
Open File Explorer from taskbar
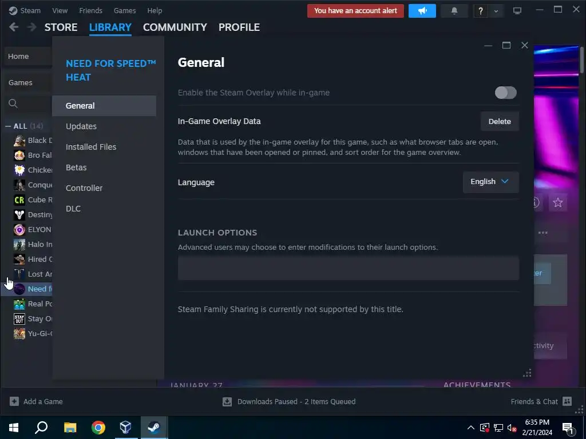click(x=70, y=427)
